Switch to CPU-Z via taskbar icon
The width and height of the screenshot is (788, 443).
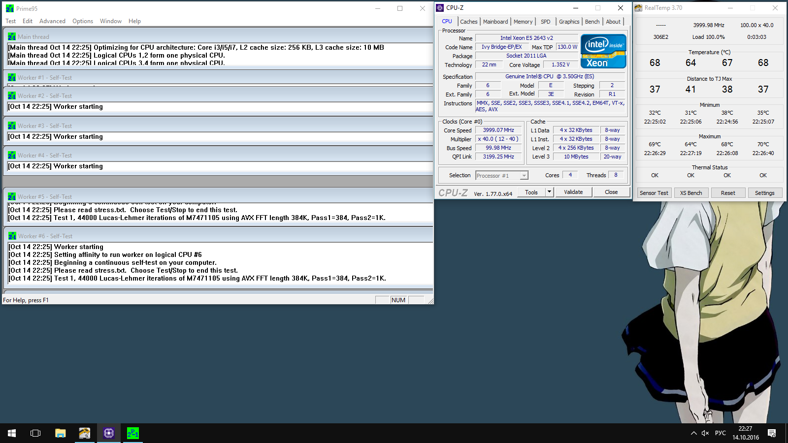coord(109,433)
